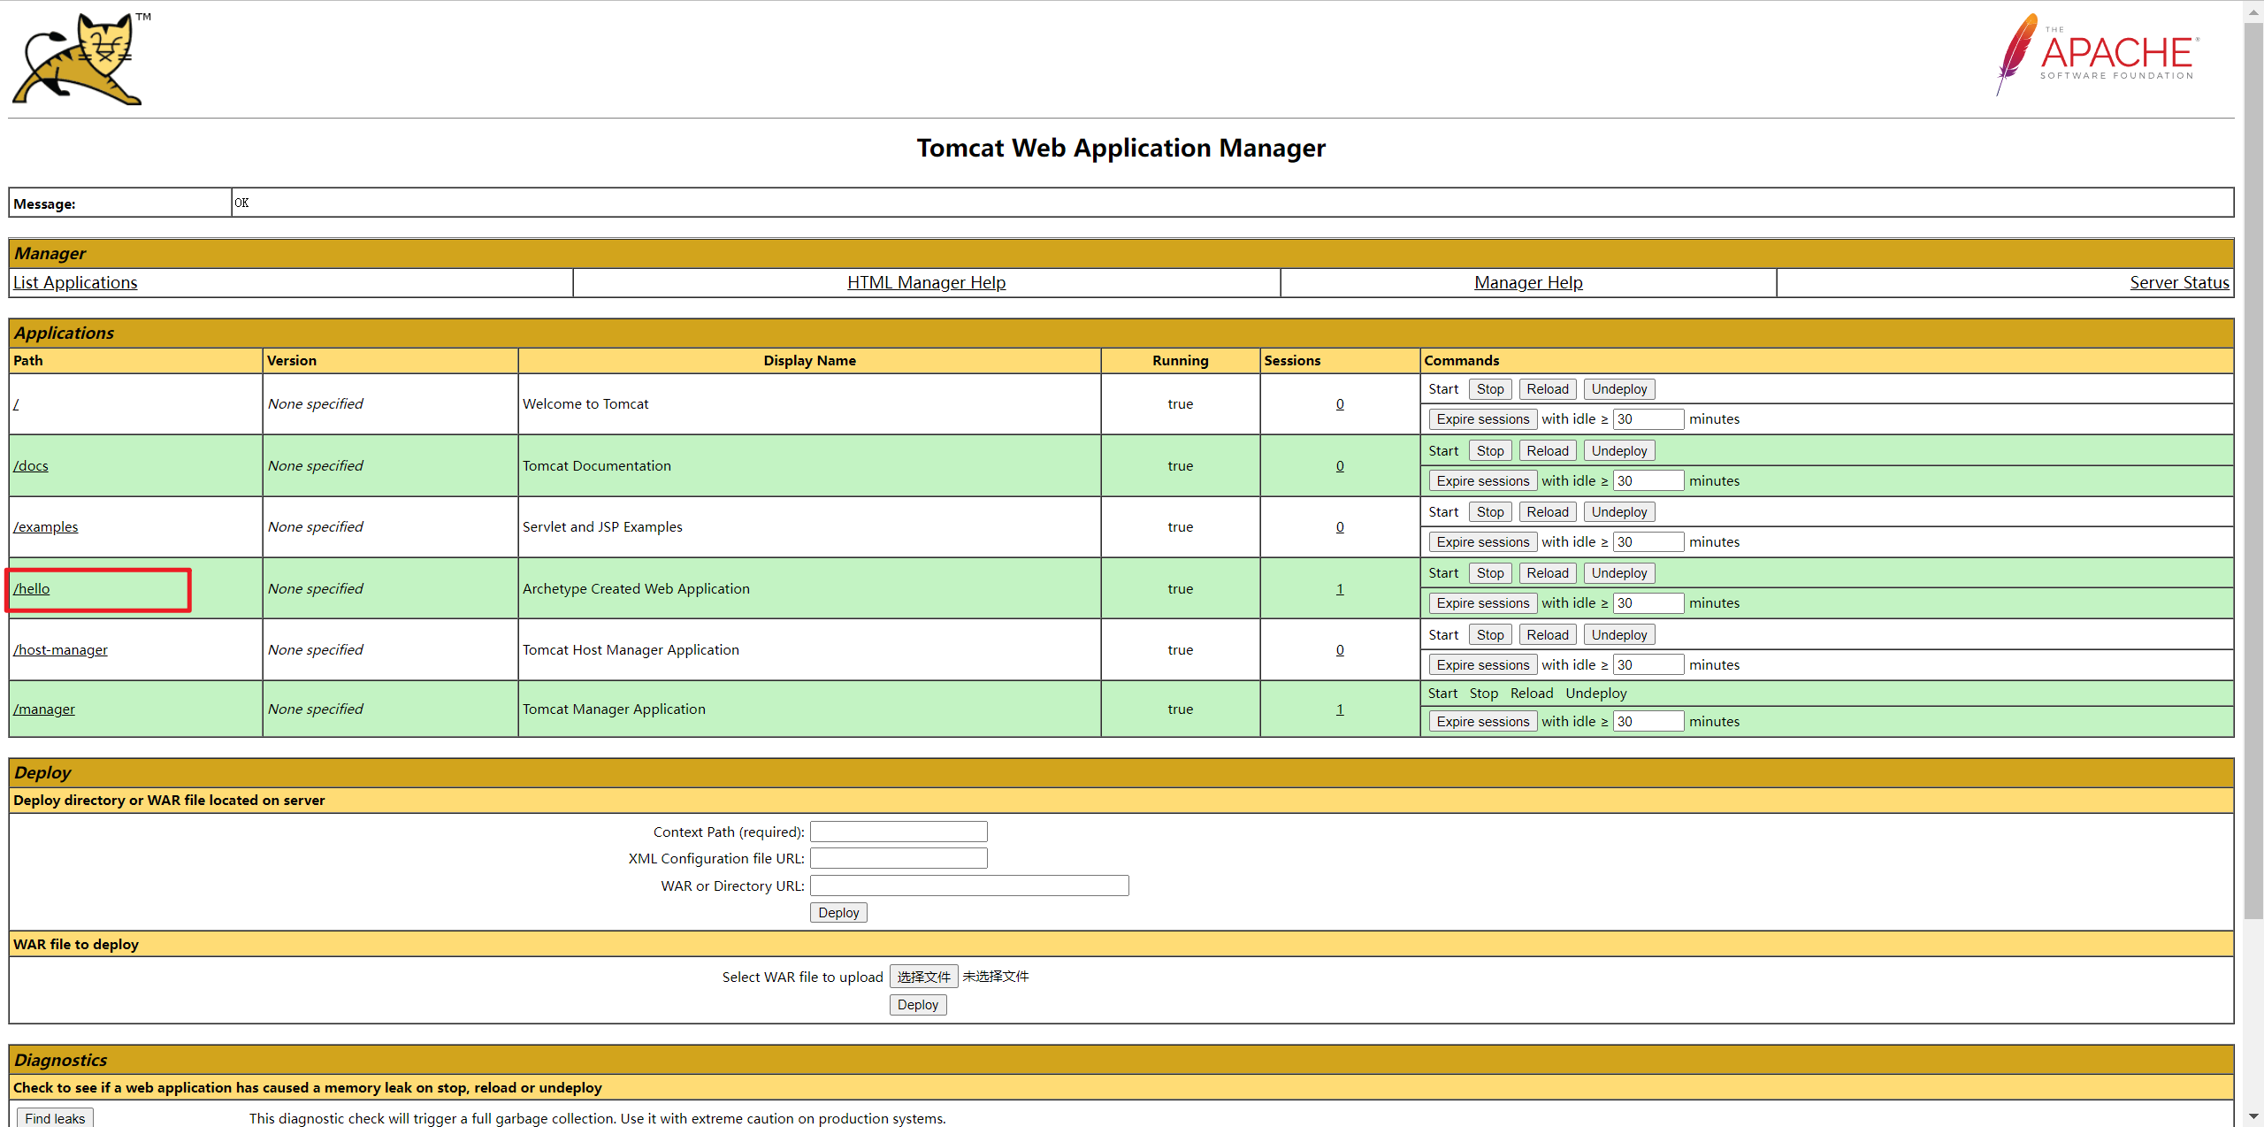This screenshot has height=1127, width=2264.
Task: View sessions count for /examples application
Action: point(1340,526)
